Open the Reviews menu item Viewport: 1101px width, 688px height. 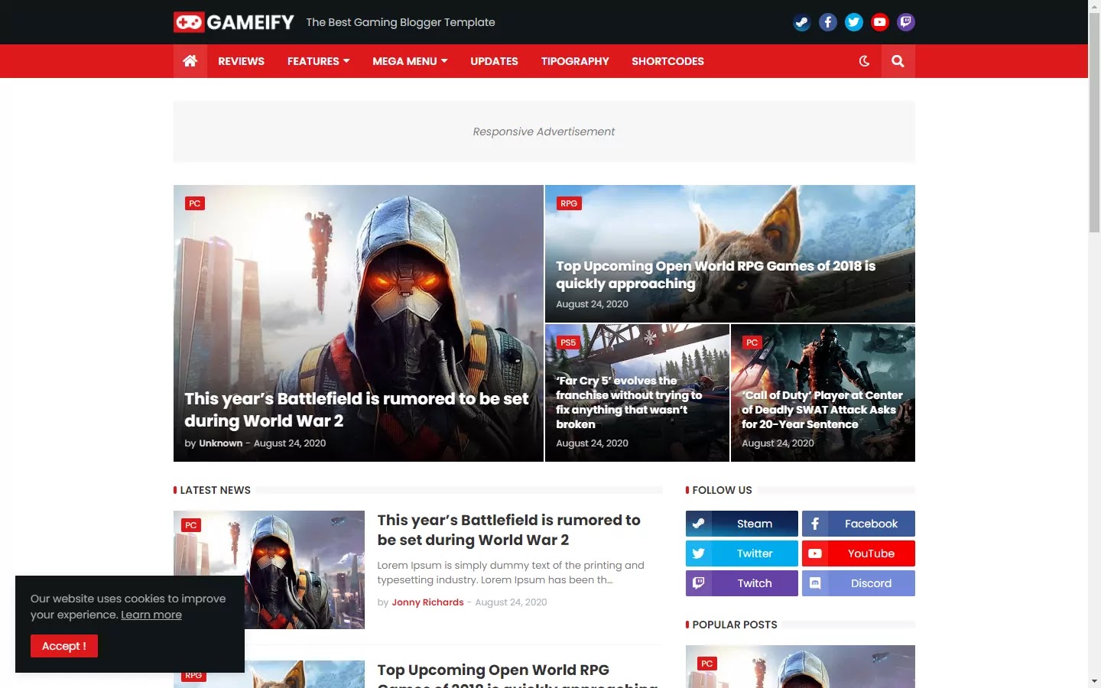(241, 61)
